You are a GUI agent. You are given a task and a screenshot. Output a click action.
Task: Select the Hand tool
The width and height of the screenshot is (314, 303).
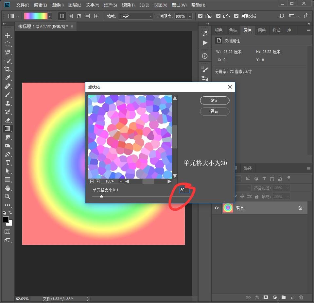pos(7,188)
